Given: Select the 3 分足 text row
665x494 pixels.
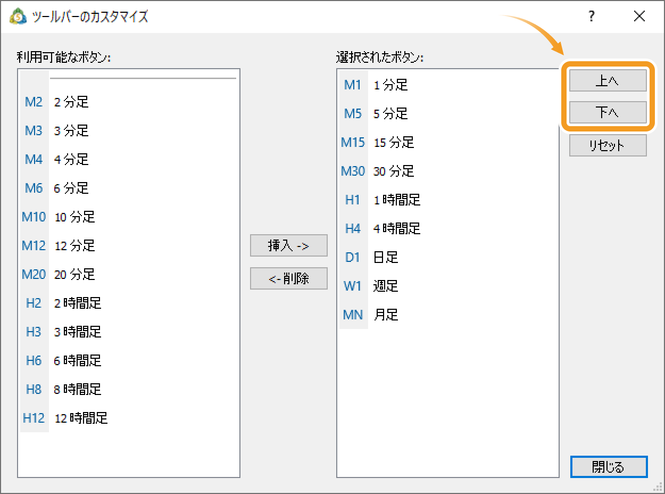Looking at the screenshot, I should click(71, 131).
